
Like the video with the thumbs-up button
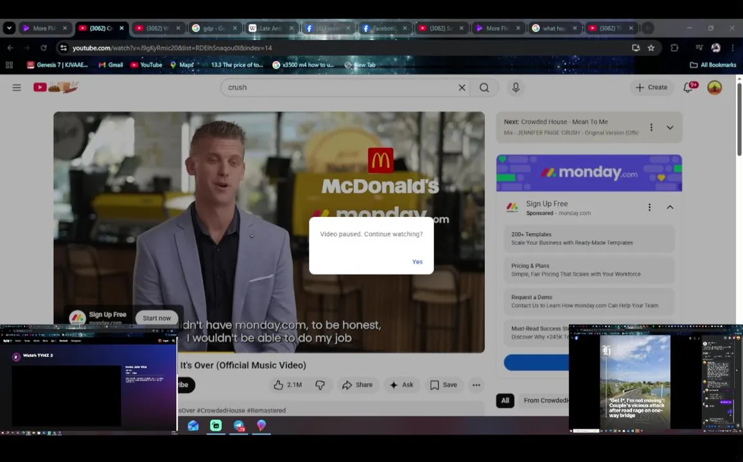click(288, 385)
